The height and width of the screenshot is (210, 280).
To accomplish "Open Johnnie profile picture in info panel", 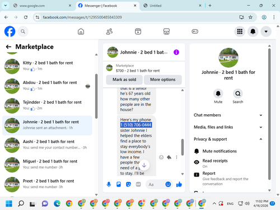I will 228,58.
